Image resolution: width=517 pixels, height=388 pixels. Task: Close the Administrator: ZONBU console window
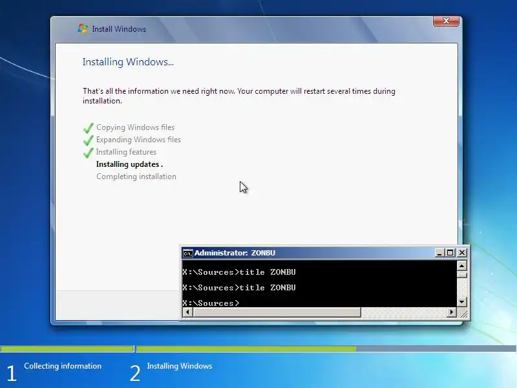coord(462,253)
